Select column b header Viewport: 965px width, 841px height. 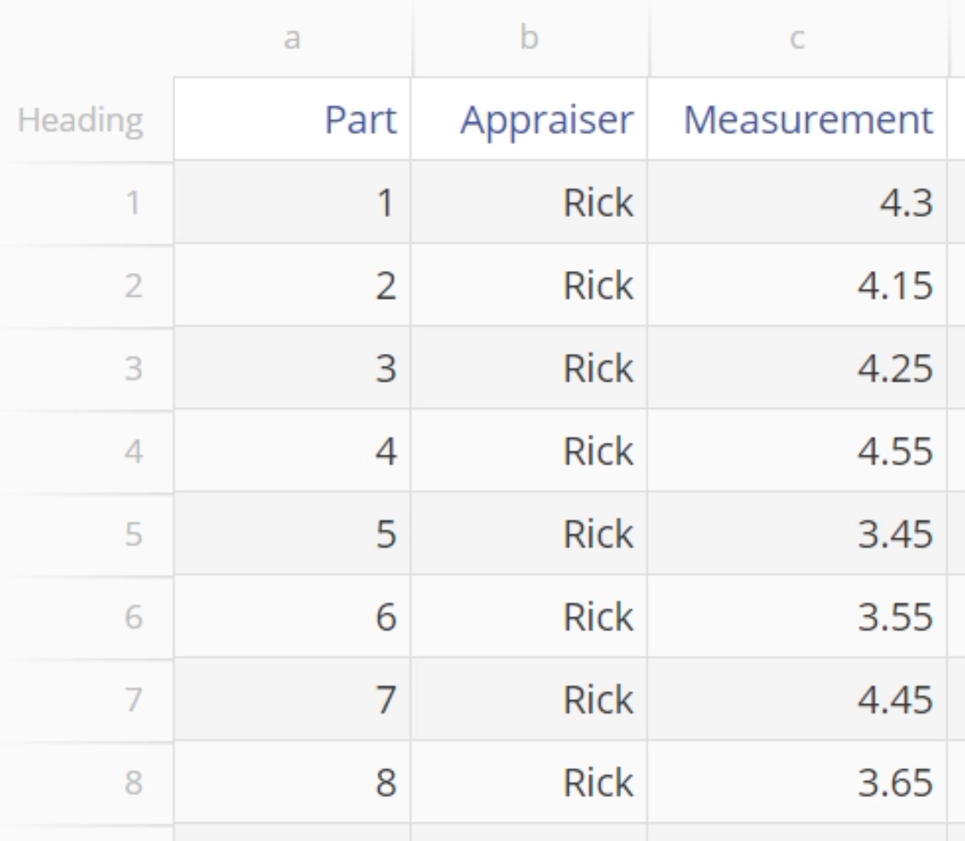530,38
